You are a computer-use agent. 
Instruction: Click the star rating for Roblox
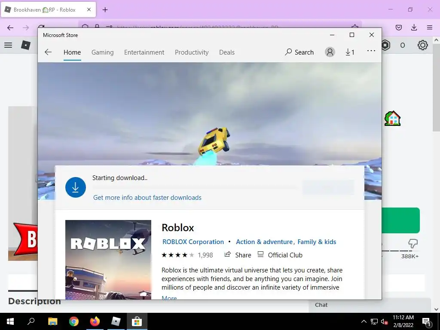coord(177,255)
